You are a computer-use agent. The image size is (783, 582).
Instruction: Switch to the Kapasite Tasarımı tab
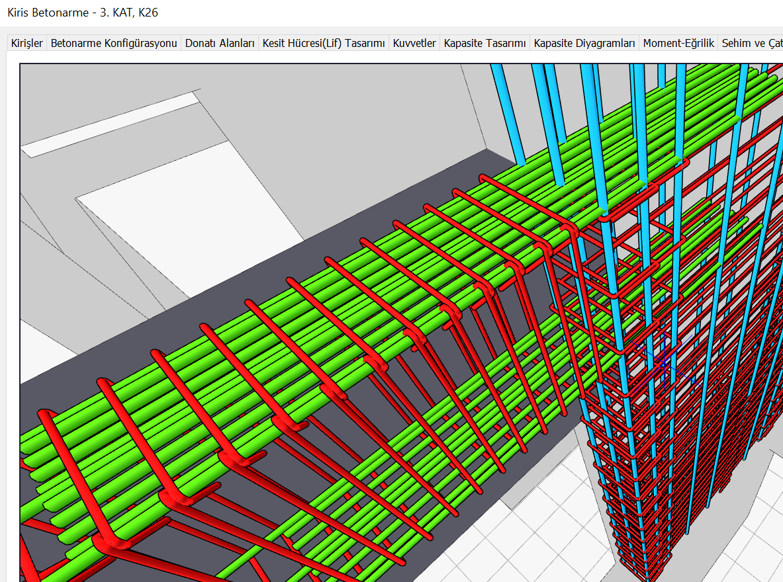click(x=484, y=43)
